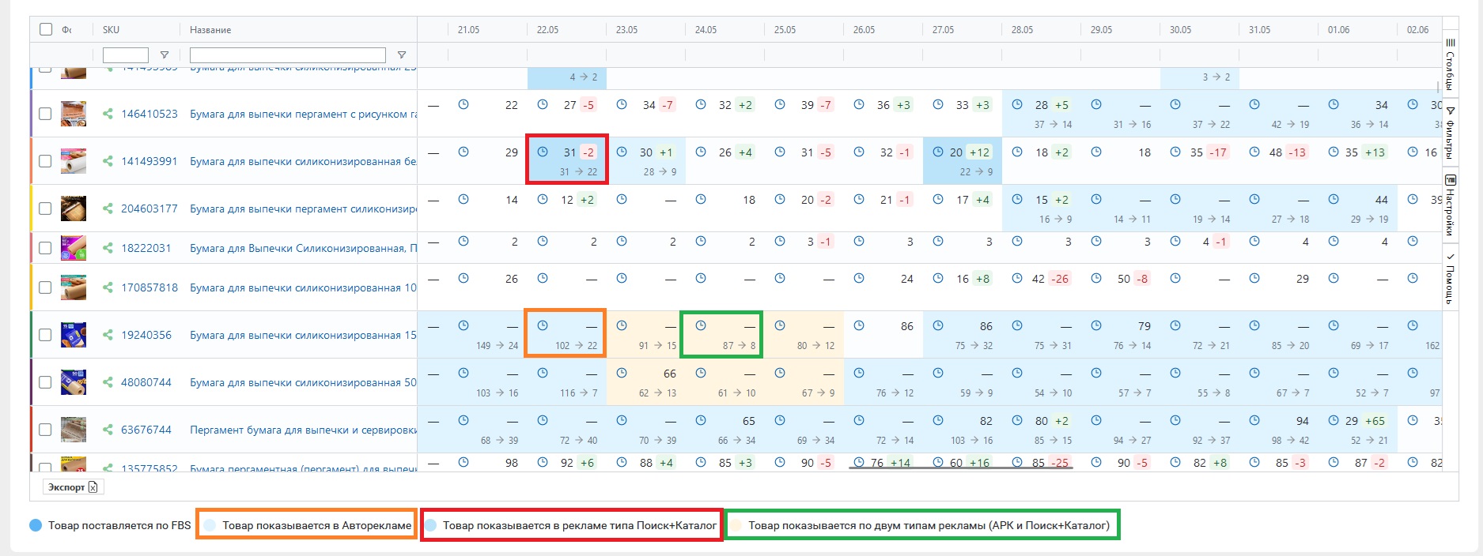Sort by the SKU column header
The width and height of the screenshot is (1483, 556).
click(111, 29)
